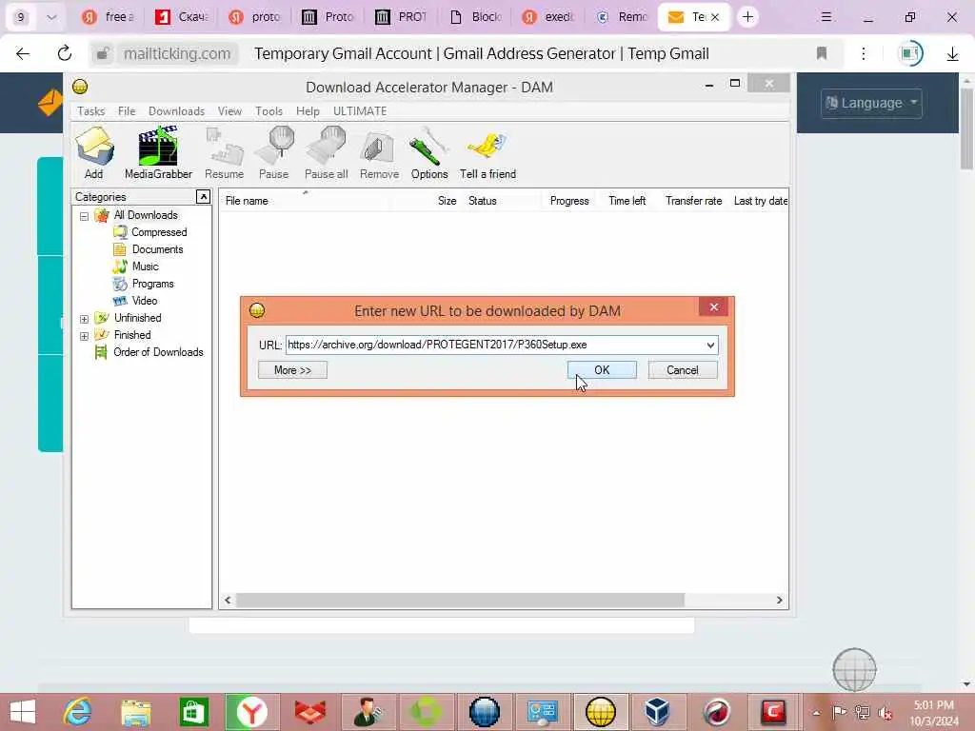
Task: Open a new browser tab
Action: tap(747, 17)
